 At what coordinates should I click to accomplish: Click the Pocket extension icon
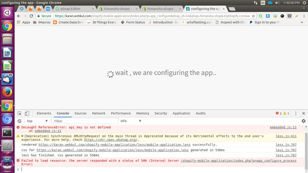289,16
